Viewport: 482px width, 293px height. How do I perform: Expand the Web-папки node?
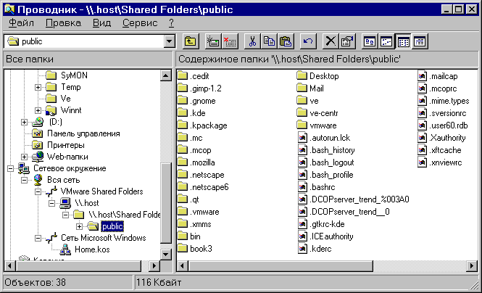pos(24,157)
